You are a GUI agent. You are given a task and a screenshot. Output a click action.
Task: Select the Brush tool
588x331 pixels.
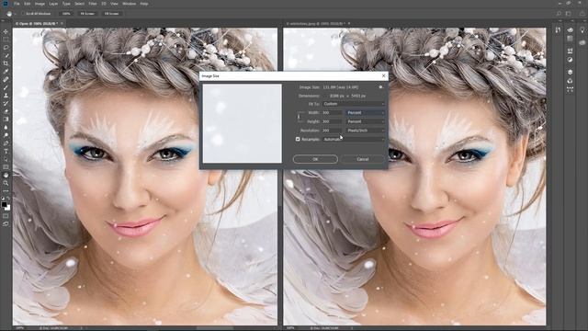(6, 87)
